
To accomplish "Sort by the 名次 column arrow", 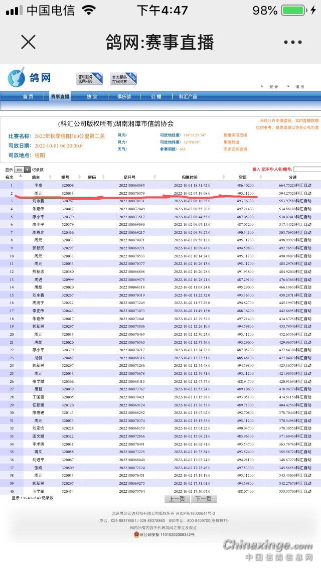I will 21,176.
